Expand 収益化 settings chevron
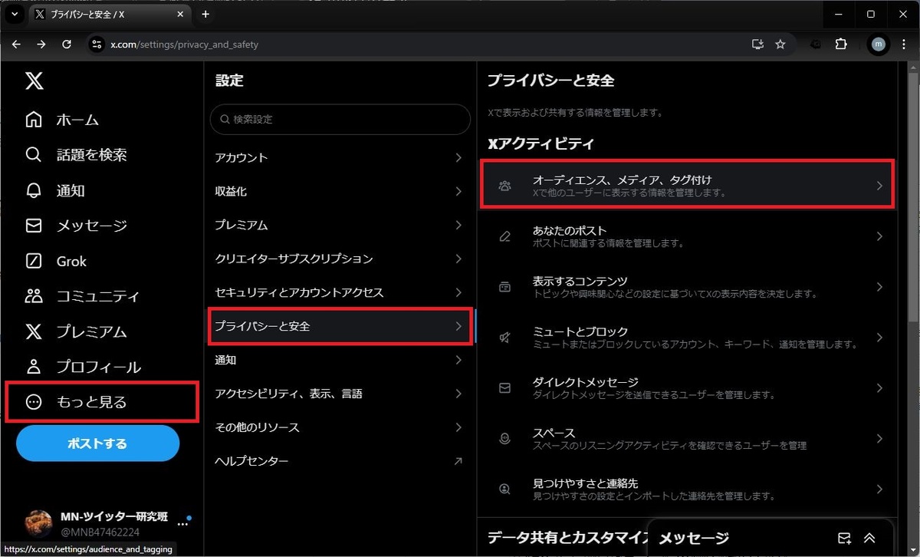 [x=458, y=191]
